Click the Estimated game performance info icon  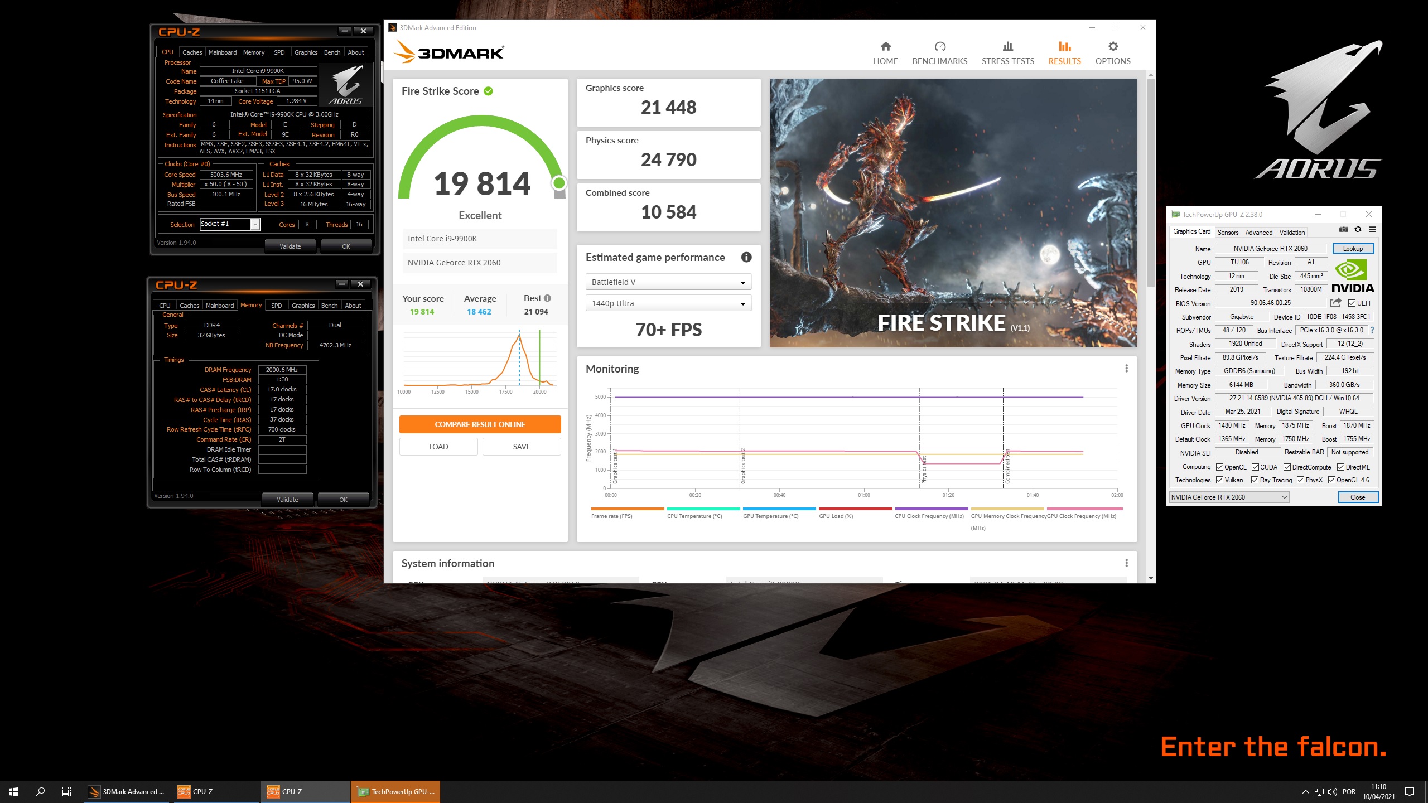(x=746, y=257)
